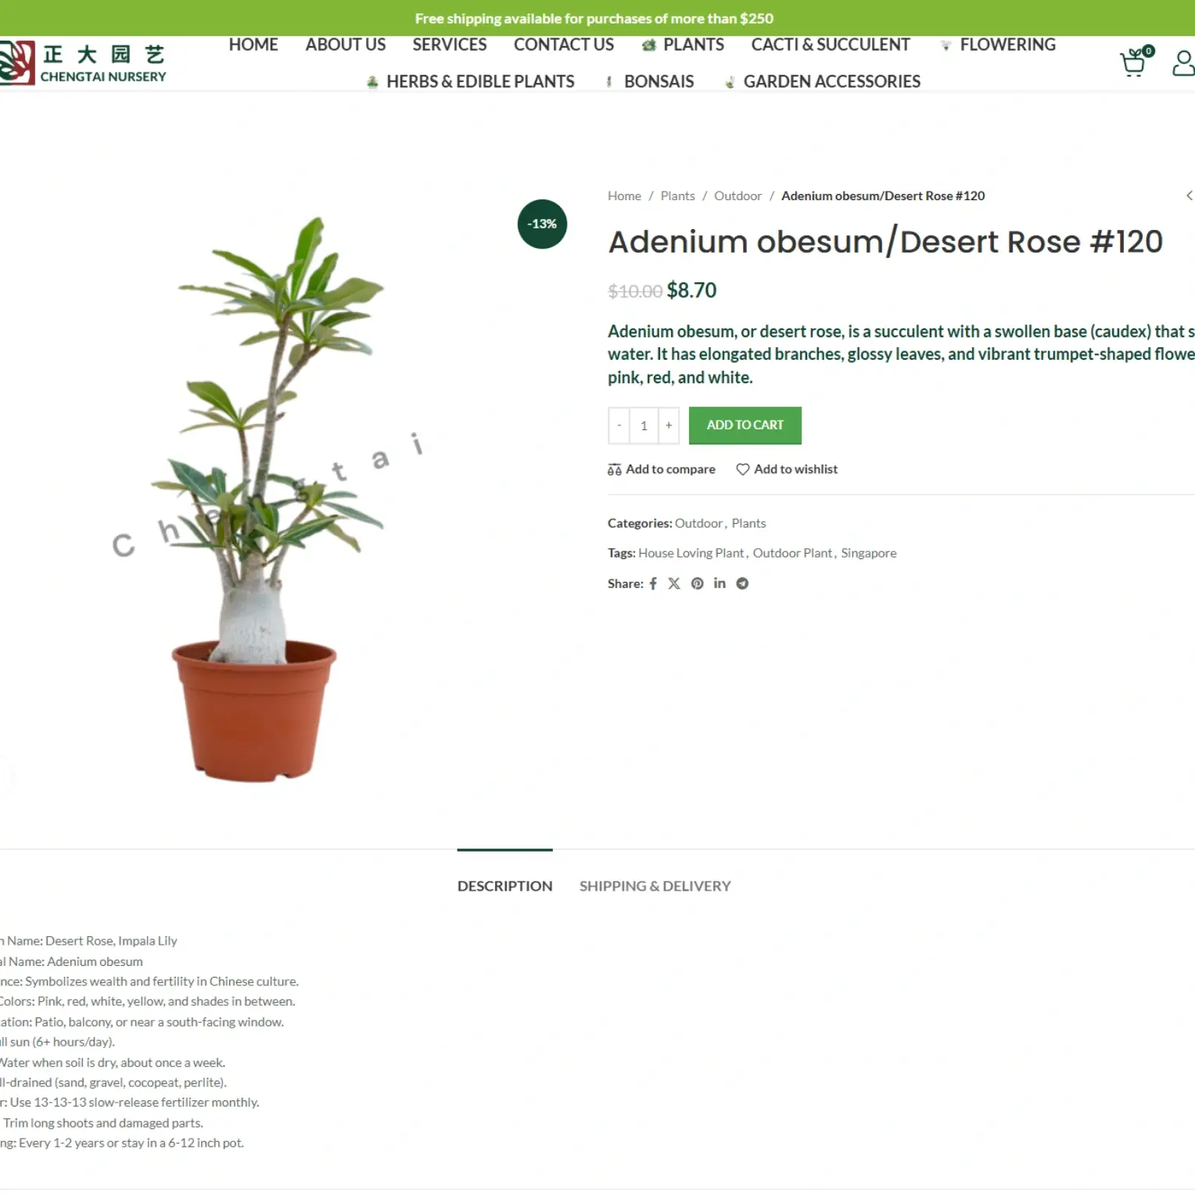Image resolution: width=1195 pixels, height=1195 pixels.
Task: Add to compare link
Action: pos(662,469)
